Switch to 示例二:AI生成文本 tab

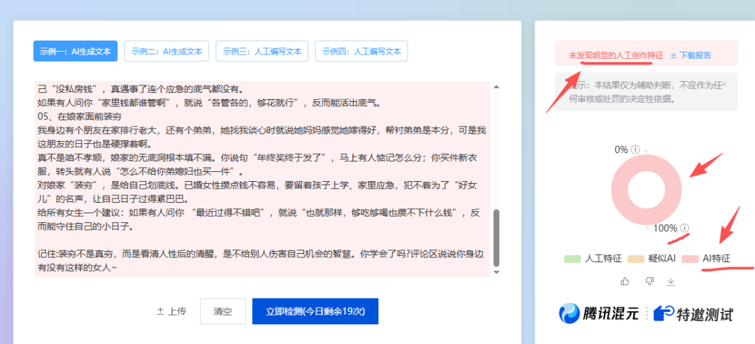click(x=166, y=51)
